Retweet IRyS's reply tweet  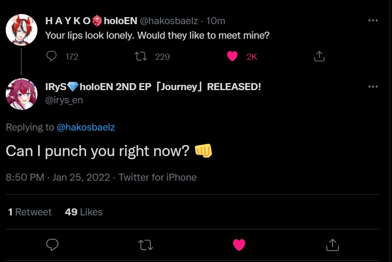coord(146,245)
